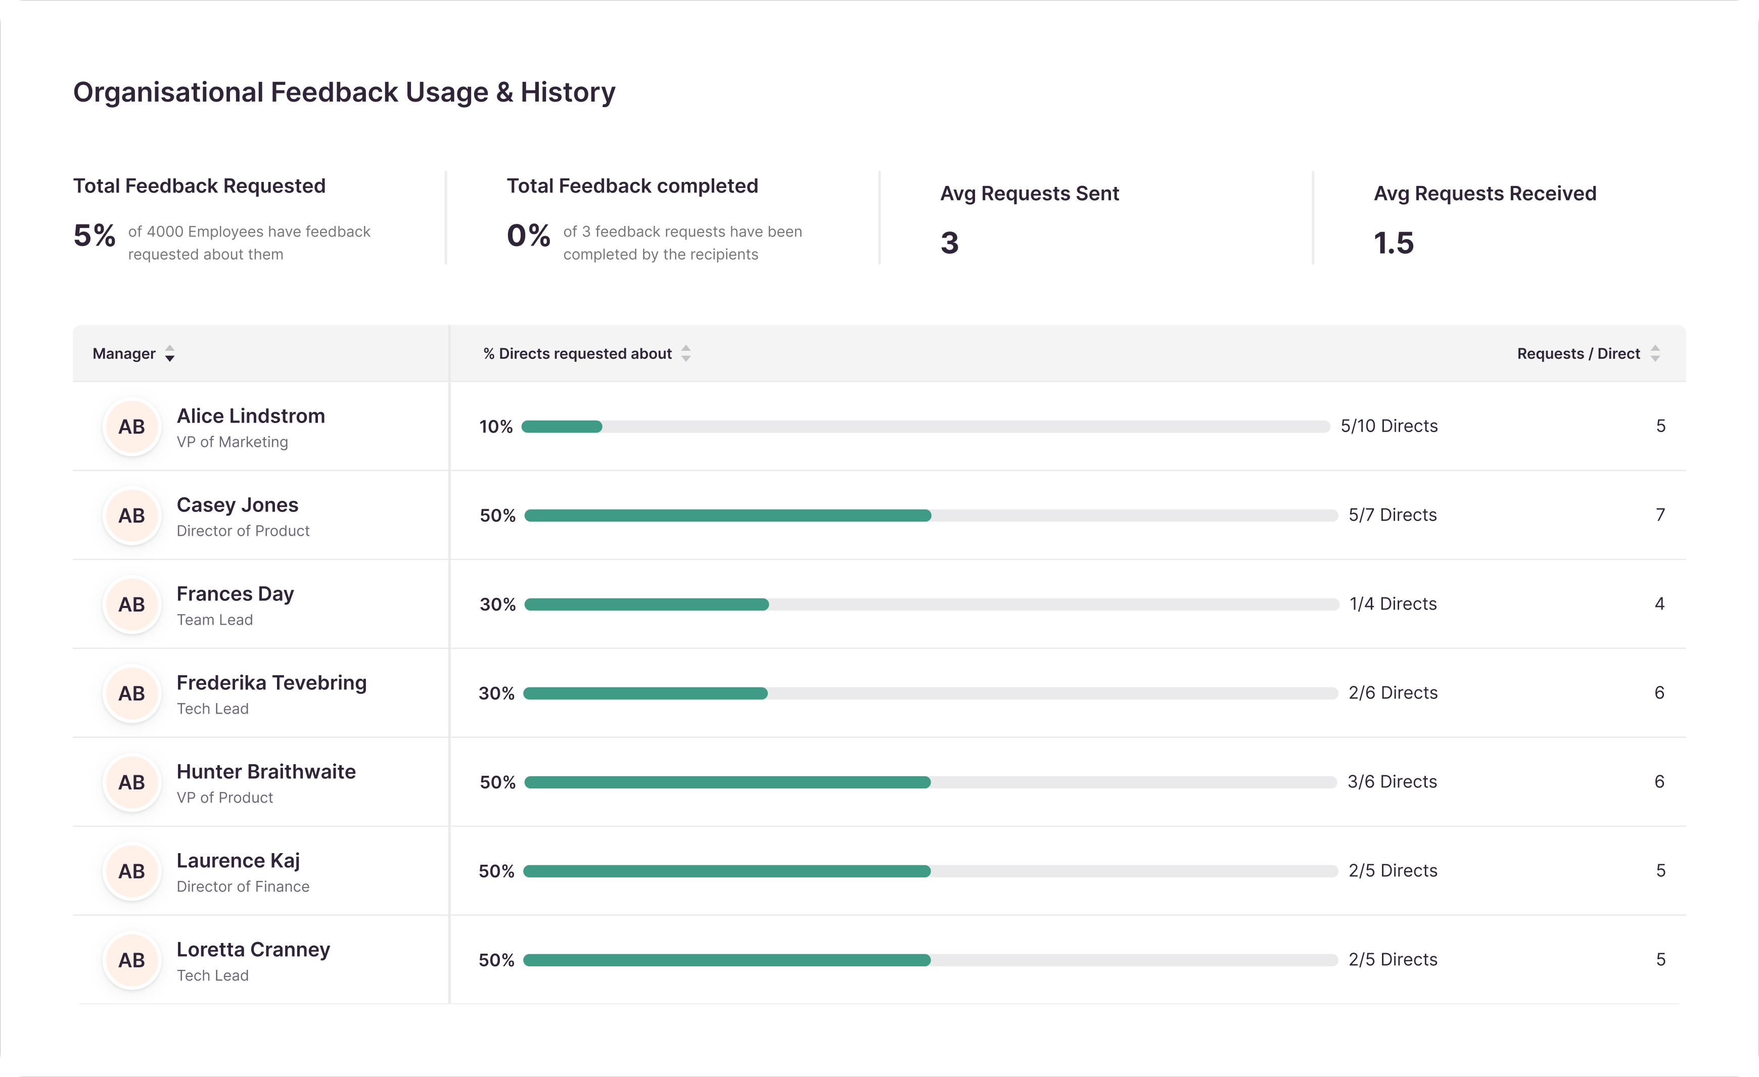Click Frances Day's avatar circle
1759x1077 pixels.
click(131, 604)
